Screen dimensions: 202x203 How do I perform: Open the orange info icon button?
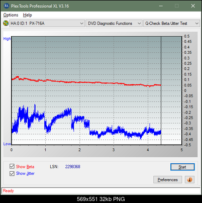coord(189,180)
